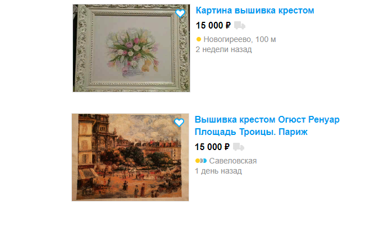Click the 'Савеловская' station name
The width and height of the screenshot is (365, 243).
pos(233,161)
